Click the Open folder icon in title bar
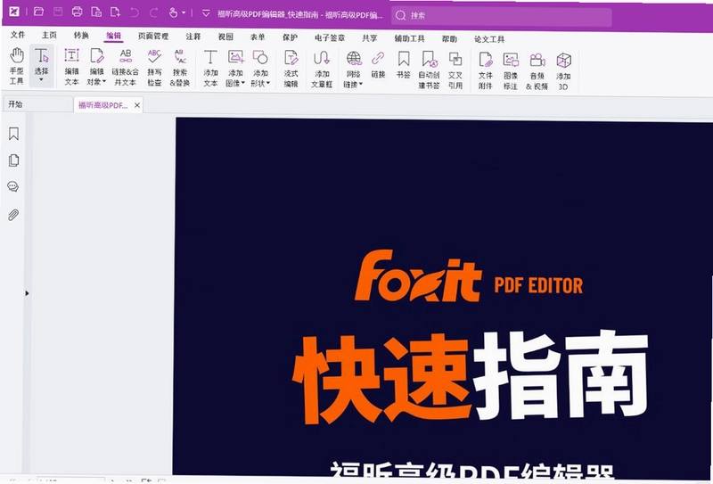 click(38, 12)
